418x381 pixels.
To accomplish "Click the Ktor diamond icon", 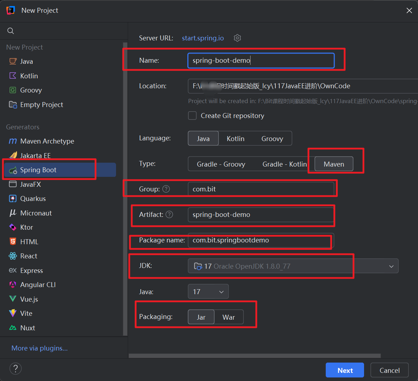I will [x=13, y=227].
